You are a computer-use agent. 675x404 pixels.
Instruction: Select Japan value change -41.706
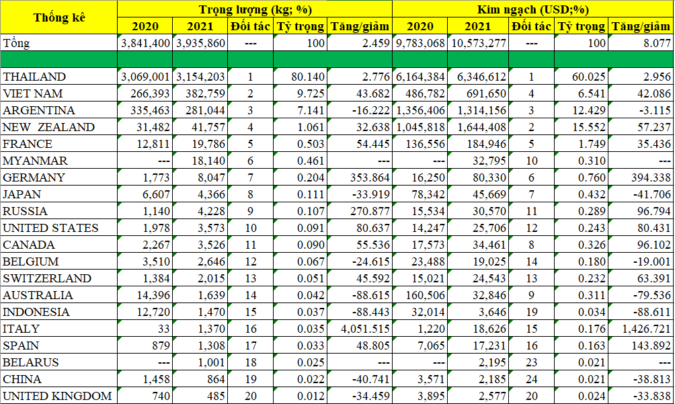point(641,194)
